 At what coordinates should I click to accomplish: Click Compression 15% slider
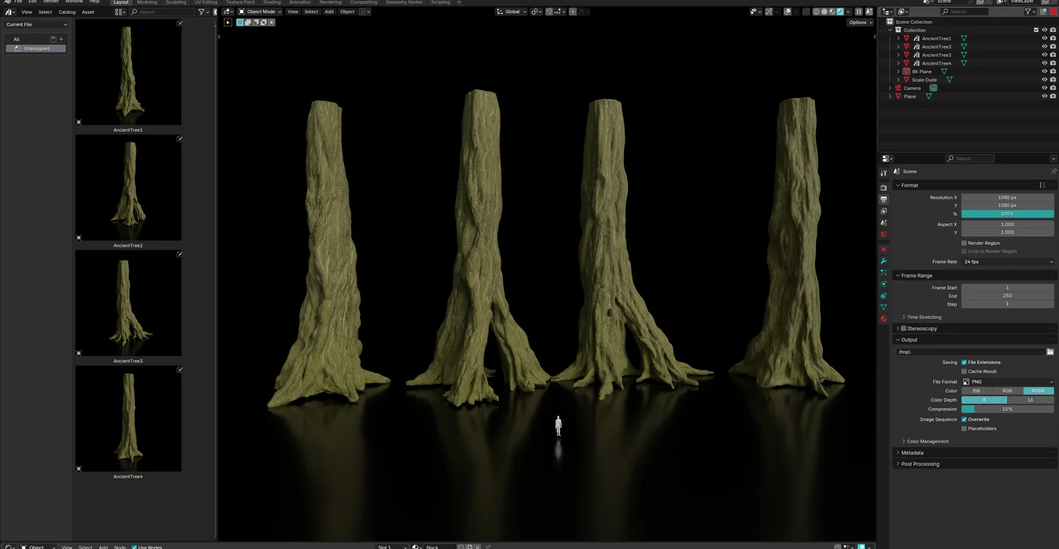[1007, 409]
